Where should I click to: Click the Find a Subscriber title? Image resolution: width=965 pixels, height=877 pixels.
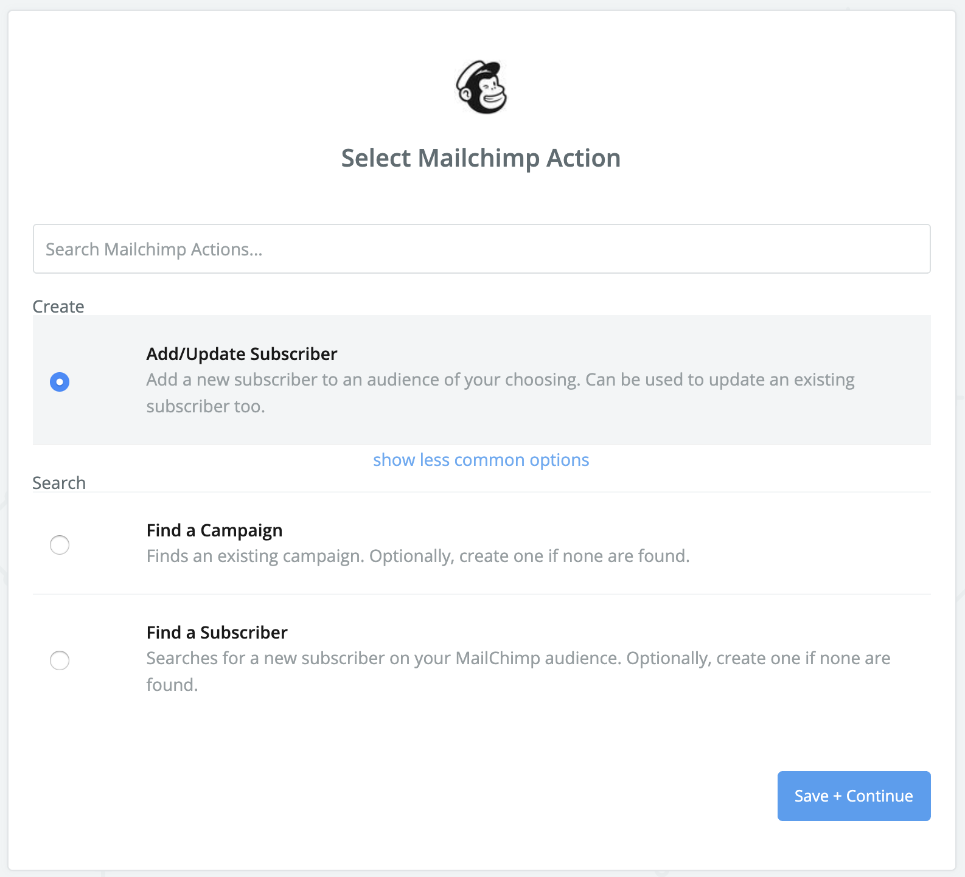(217, 633)
